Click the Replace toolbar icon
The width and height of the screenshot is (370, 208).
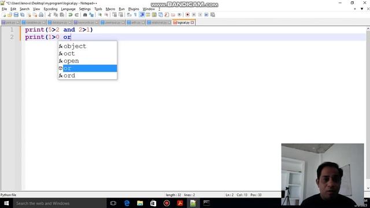91,15
